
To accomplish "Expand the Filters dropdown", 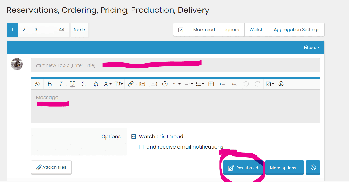I will (x=312, y=48).
